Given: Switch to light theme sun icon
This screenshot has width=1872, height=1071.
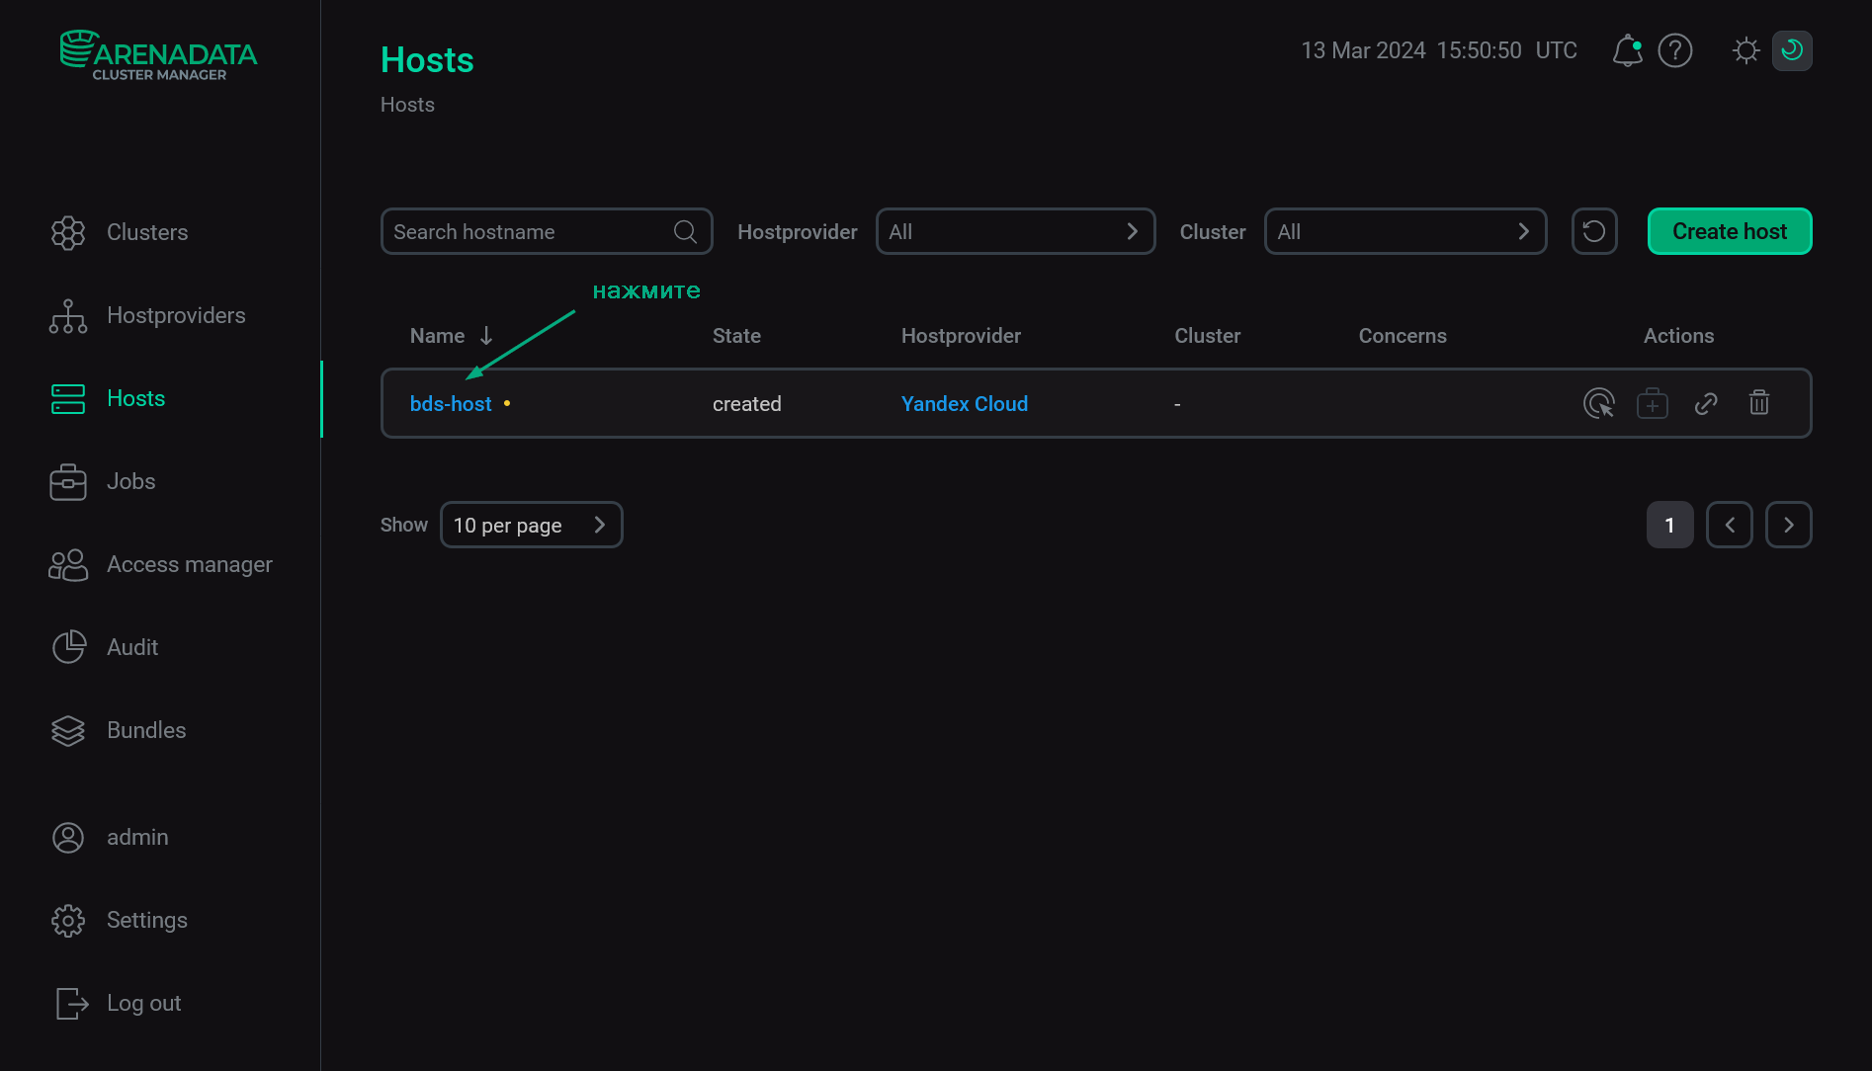Looking at the screenshot, I should 1746,50.
